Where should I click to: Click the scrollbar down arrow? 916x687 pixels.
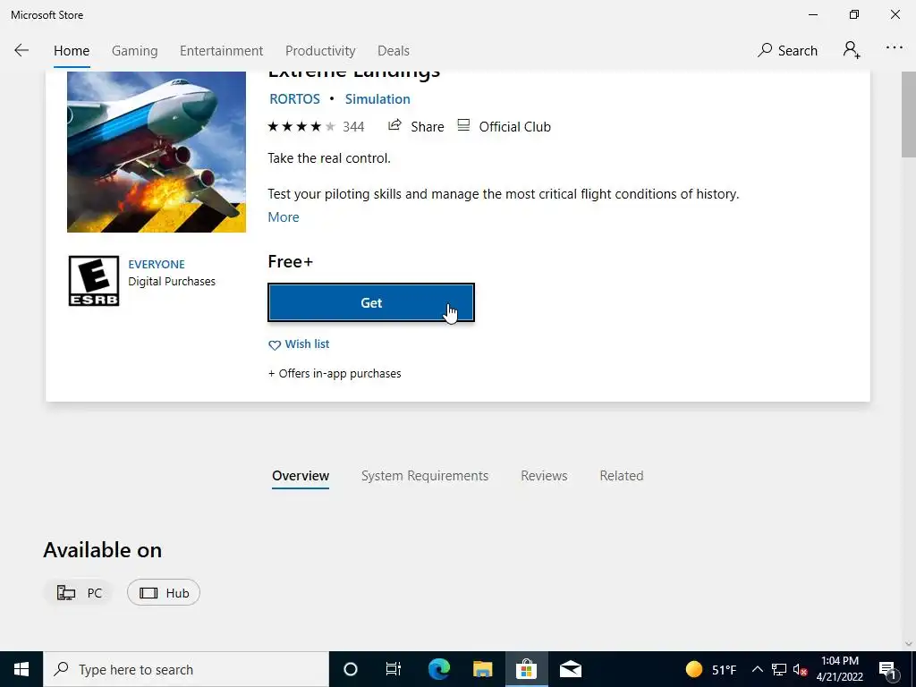(909, 643)
